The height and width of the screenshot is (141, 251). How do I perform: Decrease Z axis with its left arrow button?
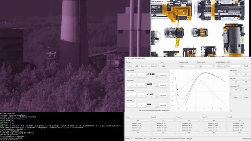132,95
